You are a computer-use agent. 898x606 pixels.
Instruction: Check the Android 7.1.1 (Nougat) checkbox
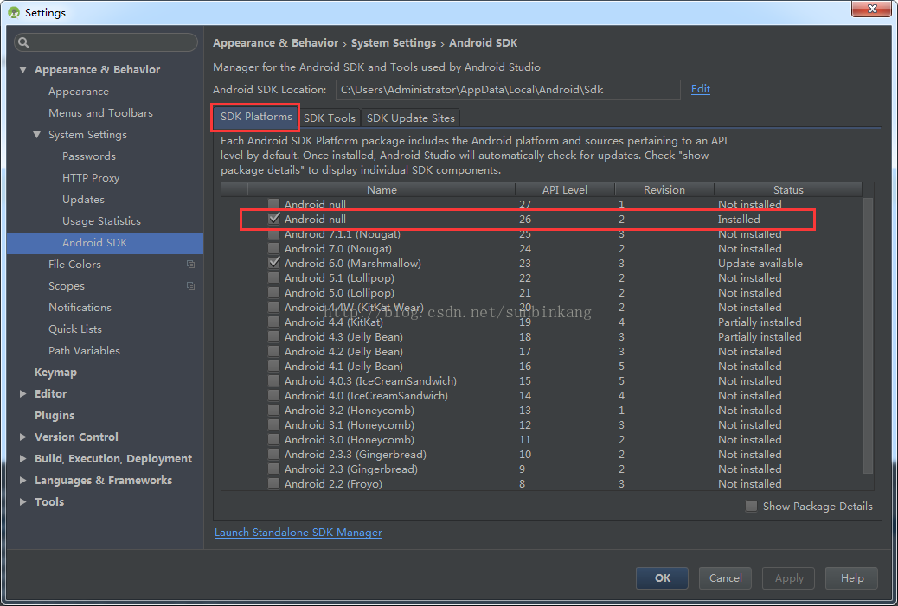click(273, 233)
